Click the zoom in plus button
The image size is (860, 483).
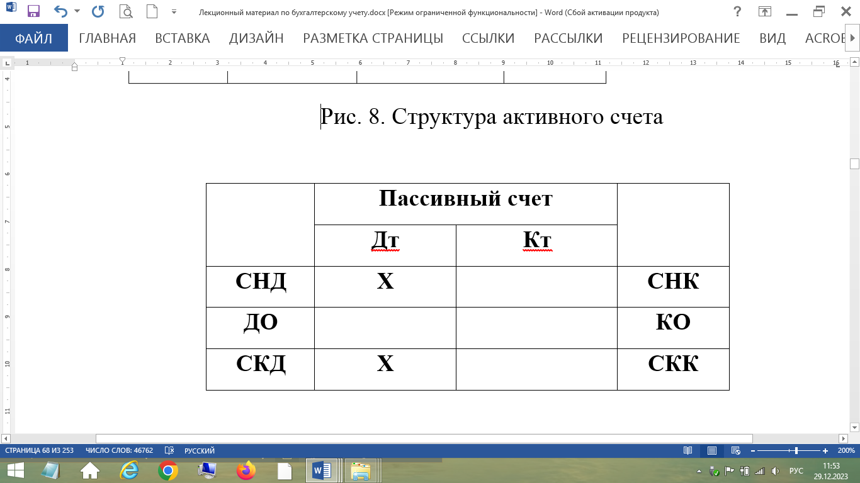pos(825,451)
